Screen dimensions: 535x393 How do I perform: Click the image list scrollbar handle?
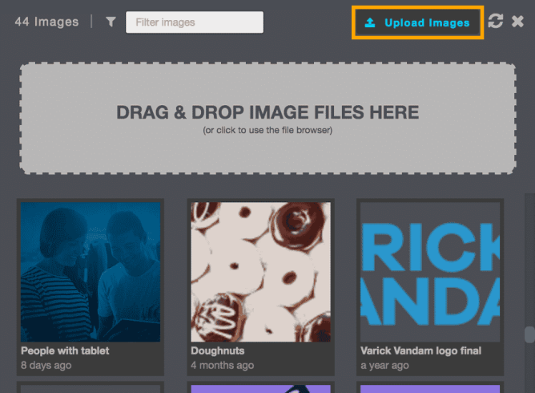(529, 335)
